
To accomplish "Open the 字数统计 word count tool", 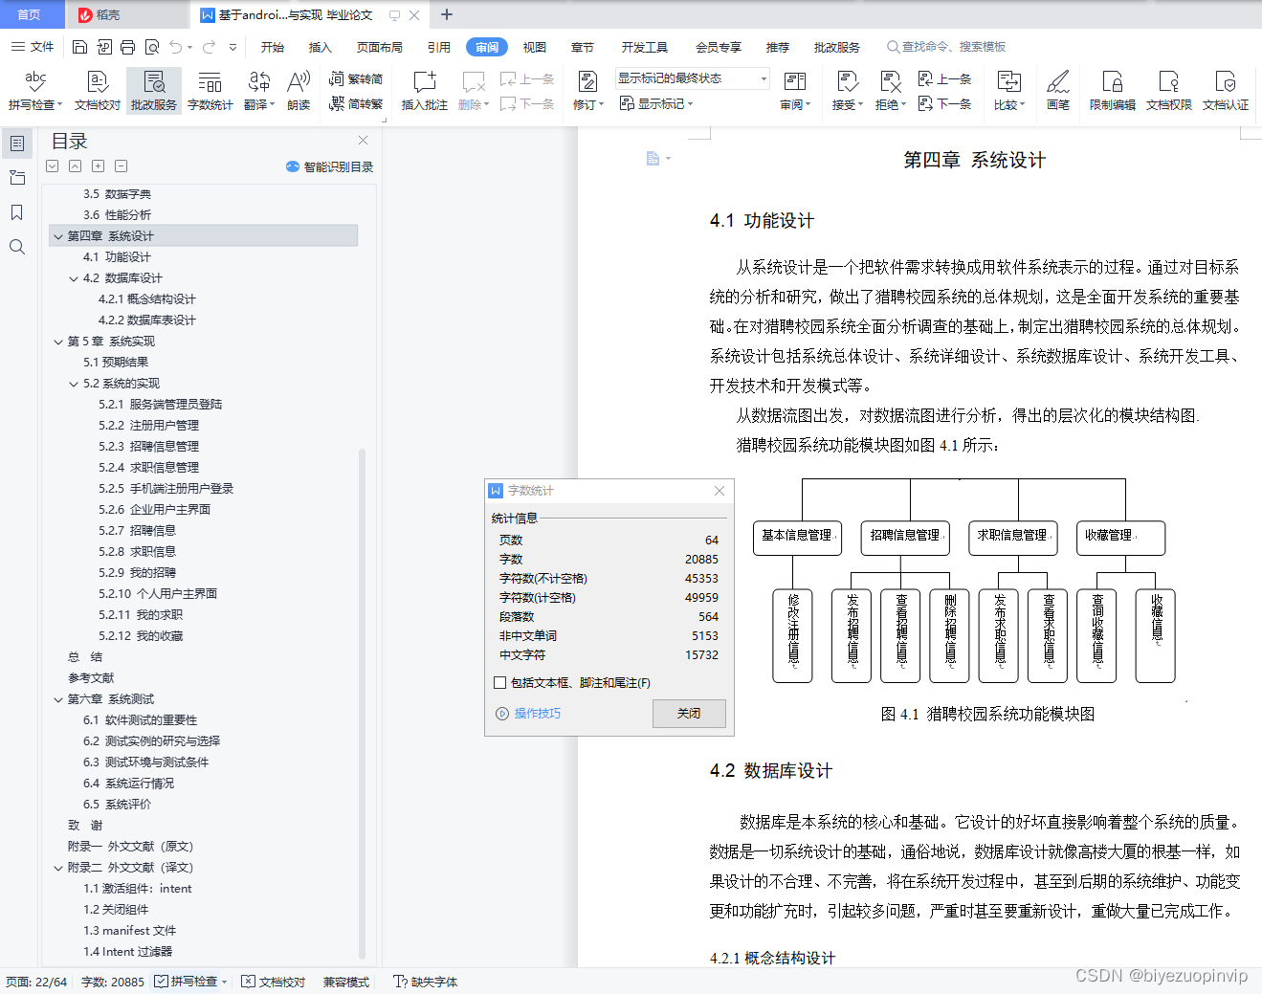I will (x=210, y=90).
